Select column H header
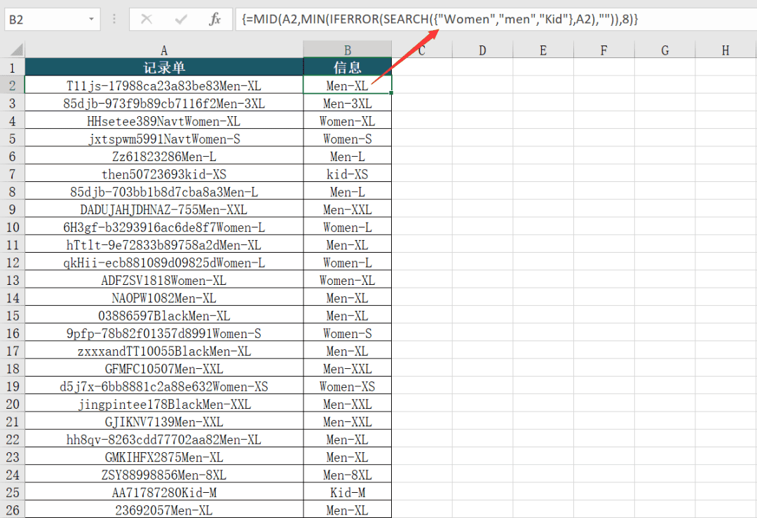Image resolution: width=757 pixels, height=518 pixels. point(725,50)
